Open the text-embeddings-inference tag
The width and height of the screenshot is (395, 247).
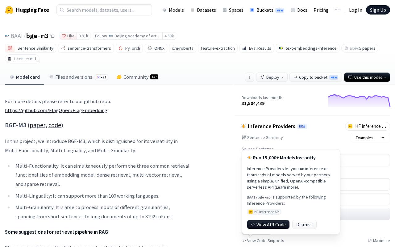point(308,48)
